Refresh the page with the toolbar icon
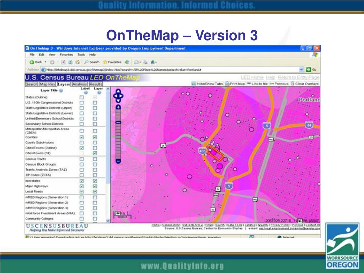Image resolution: width=364 pixels, height=273 pixels. tap(71, 62)
